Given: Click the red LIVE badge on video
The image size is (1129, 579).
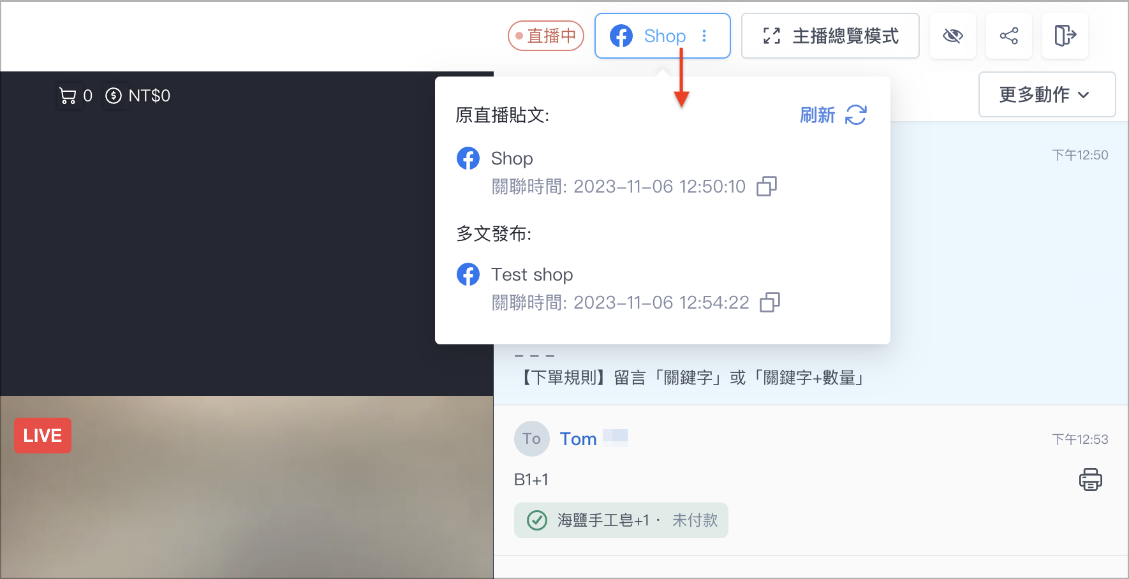Looking at the screenshot, I should click(43, 436).
